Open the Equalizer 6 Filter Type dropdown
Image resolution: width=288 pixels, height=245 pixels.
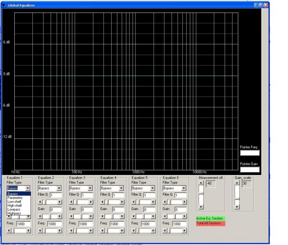click(x=184, y=188)
